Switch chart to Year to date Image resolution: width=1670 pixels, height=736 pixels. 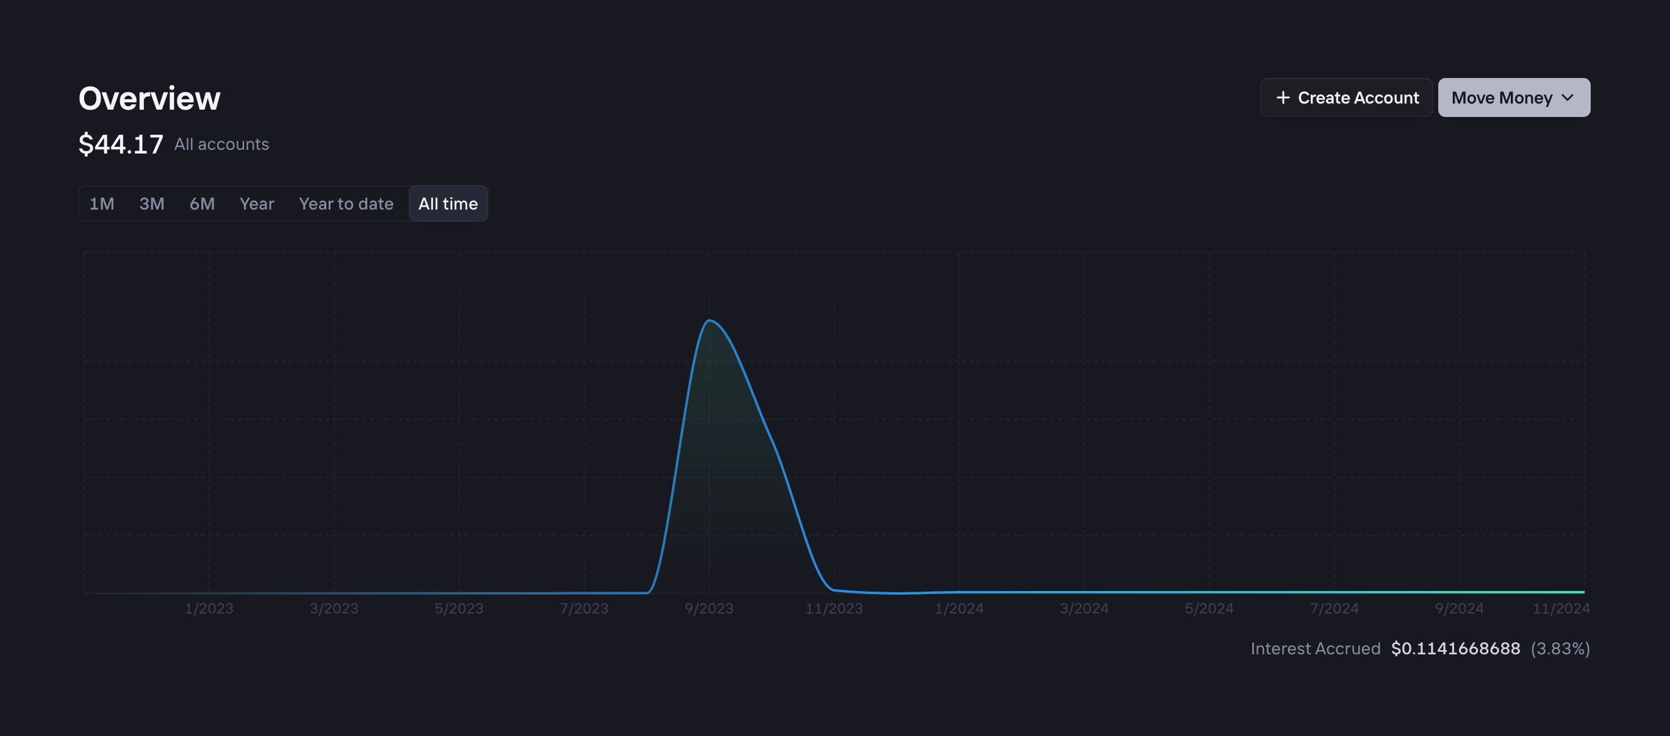click(346, 204)
